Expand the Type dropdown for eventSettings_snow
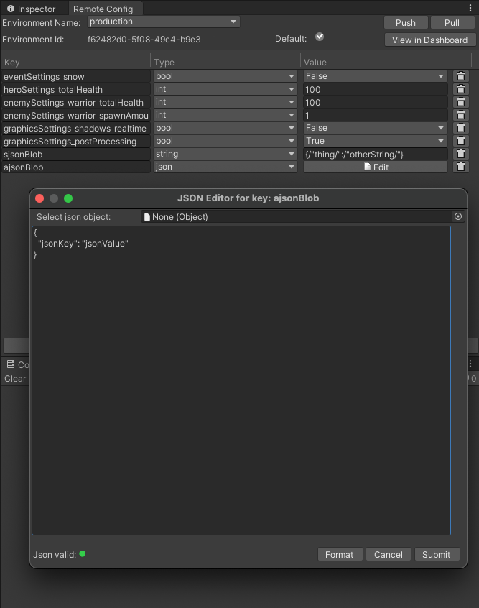The height and width of the screenshot is (608, 479). tap(225, 76)
